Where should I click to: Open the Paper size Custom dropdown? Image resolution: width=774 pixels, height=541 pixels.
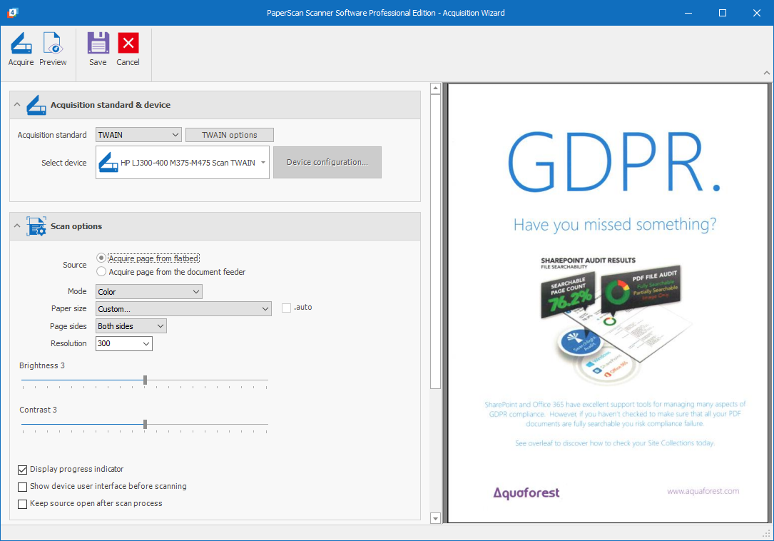(x=183, y=309)
